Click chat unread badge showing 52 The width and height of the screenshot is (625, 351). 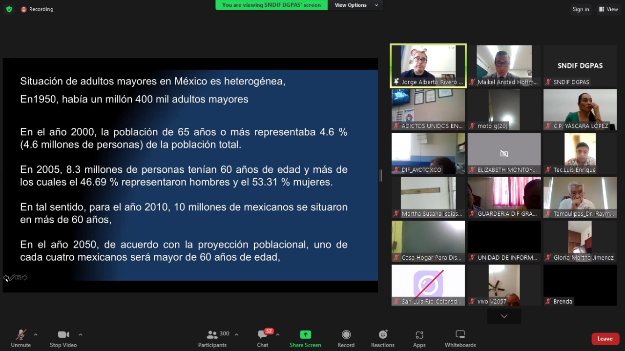(269, 331)
